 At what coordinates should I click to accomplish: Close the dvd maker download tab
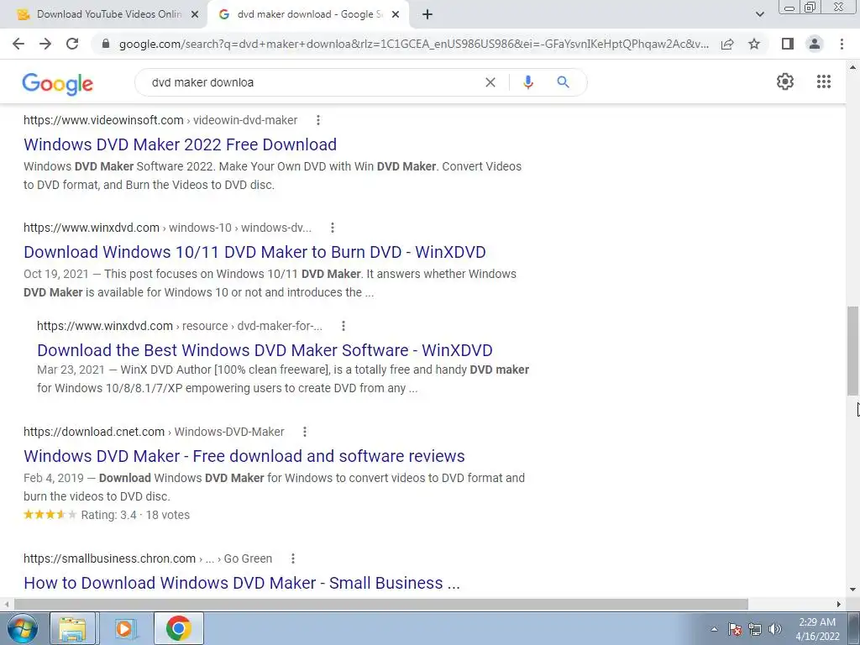pyautogui.click(x=396, y=14)
